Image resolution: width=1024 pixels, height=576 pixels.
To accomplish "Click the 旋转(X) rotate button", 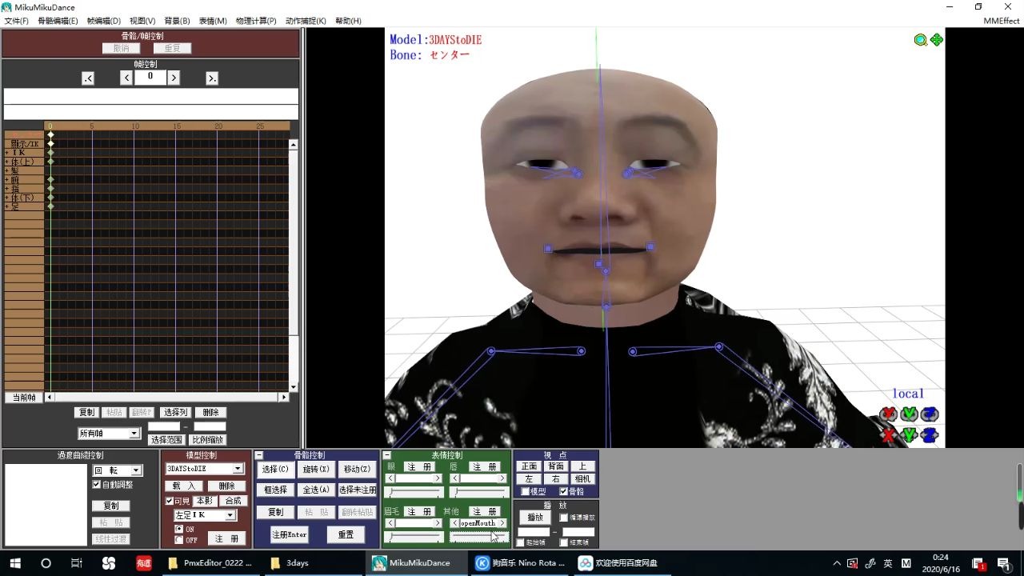I will point(316,470).
